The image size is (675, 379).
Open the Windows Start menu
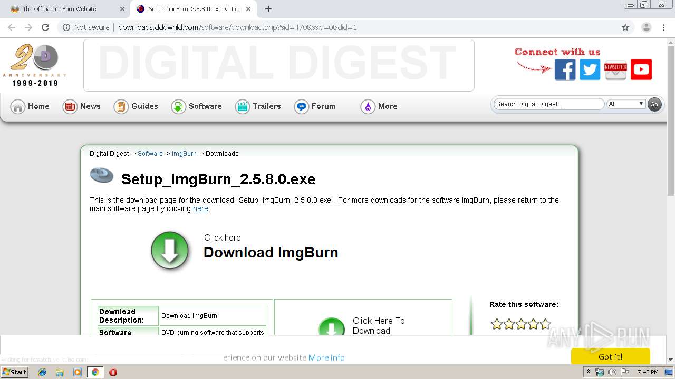point(15,372)
